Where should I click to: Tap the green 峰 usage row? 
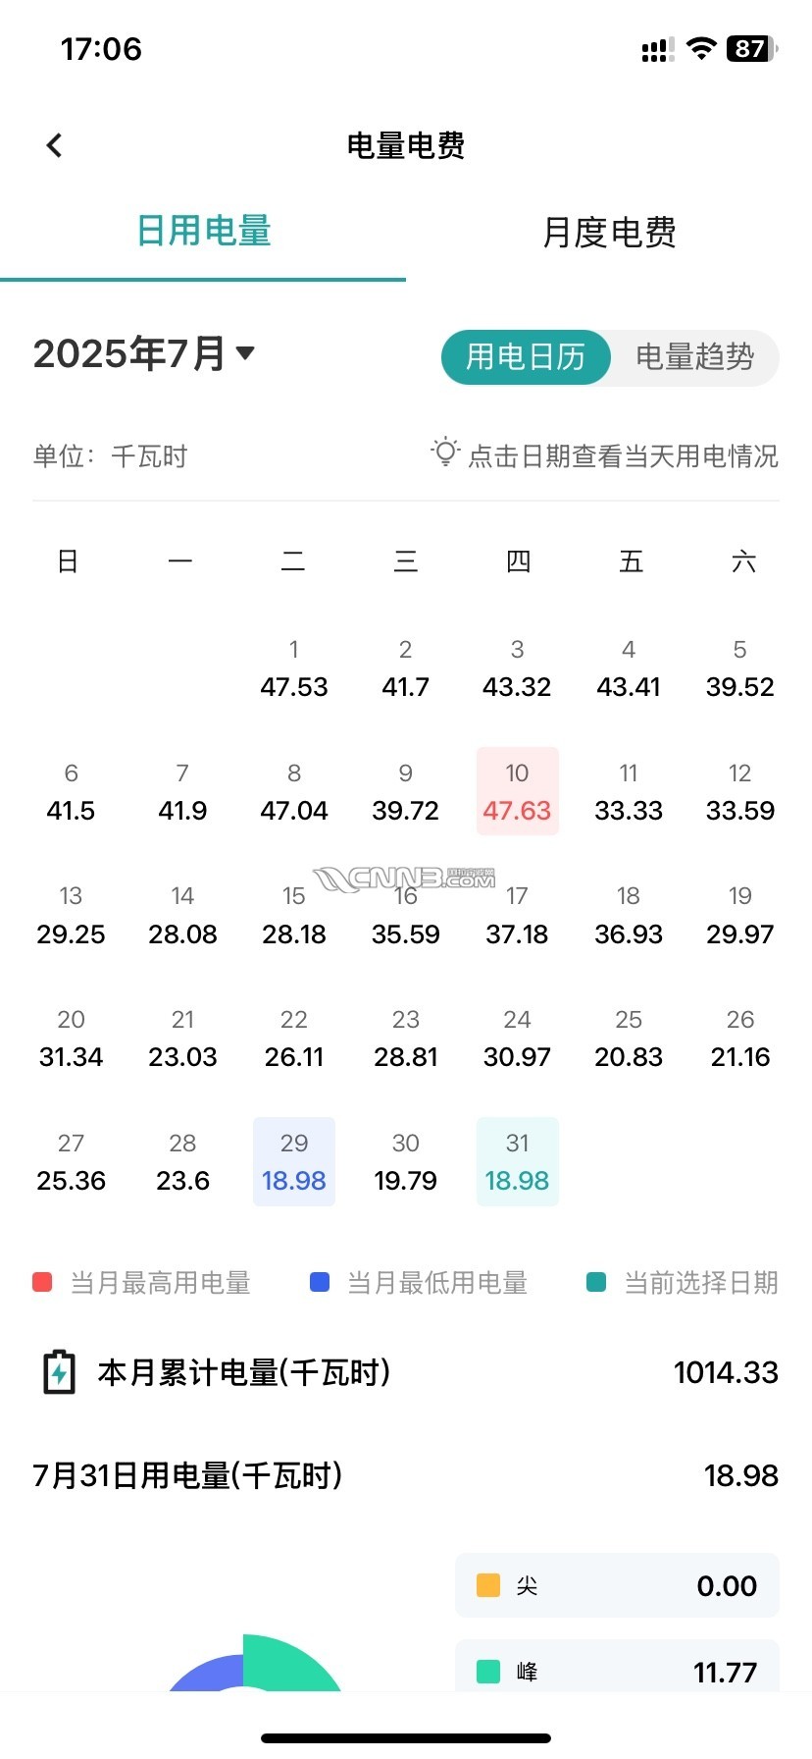617,1671
